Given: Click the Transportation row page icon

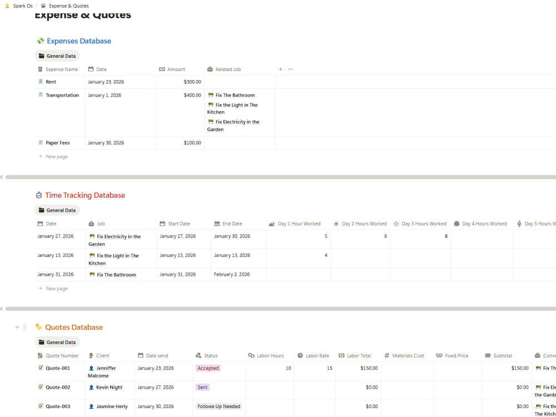Looking at the screenshot, I should pyautogui.click(x=41, y=95).
